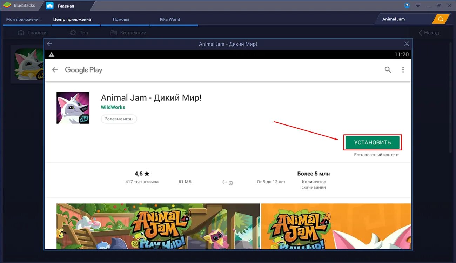Open the WildWorks developer link

tap(113, 107)
